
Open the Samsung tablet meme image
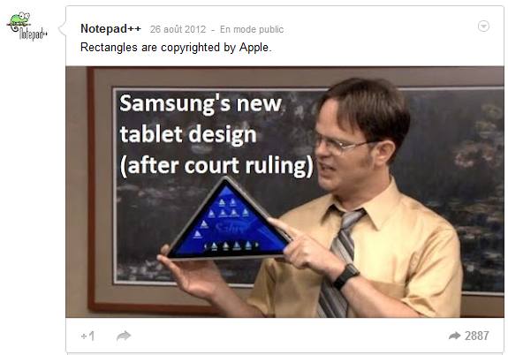click(284, 192)
